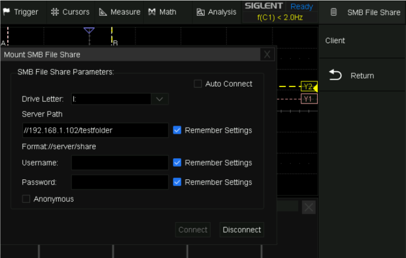Select the Y1 cursor marker
Viewport: 406px width, 258px height.
(x=309, y=99)
